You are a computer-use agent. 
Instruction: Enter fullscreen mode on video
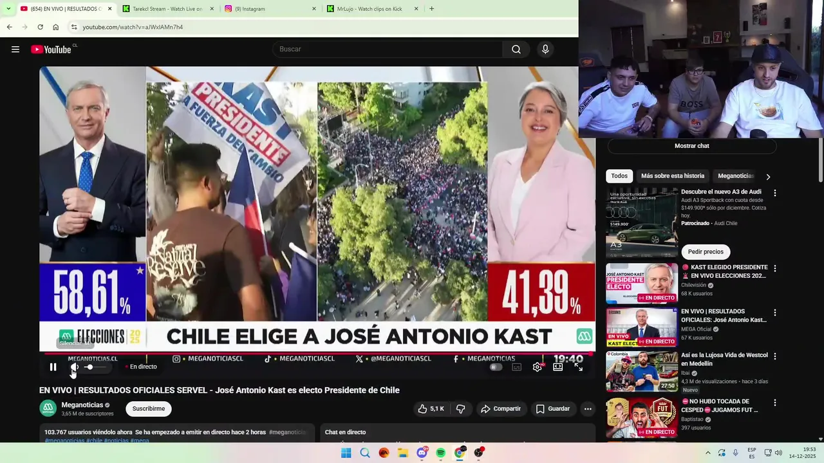point(578,367)
